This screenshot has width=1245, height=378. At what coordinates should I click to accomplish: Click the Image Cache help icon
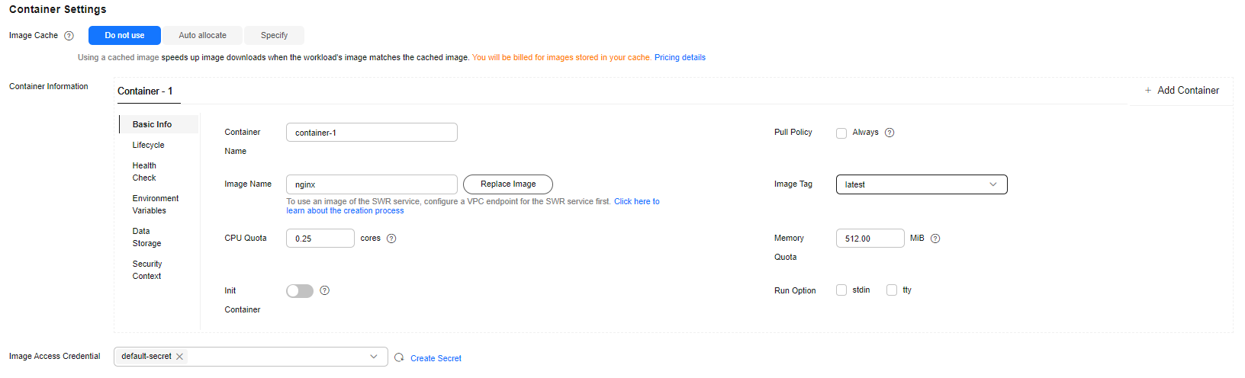click(69, 36)
